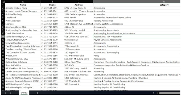Add a new sheet with plus button

pos(38,93)
